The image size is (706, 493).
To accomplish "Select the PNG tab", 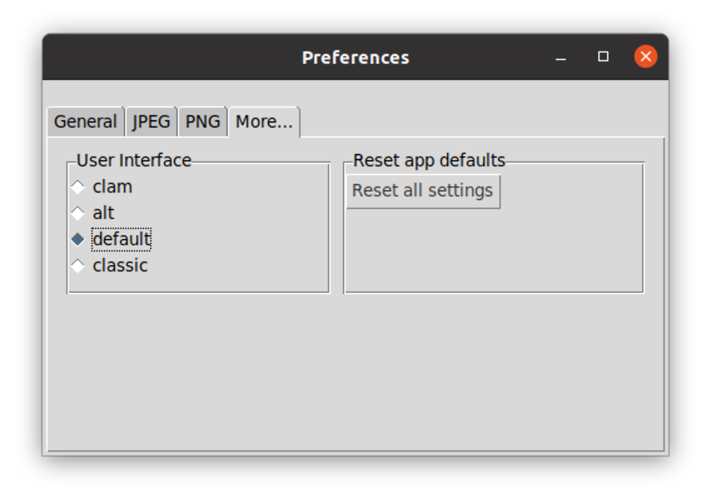I will (203, 121).
